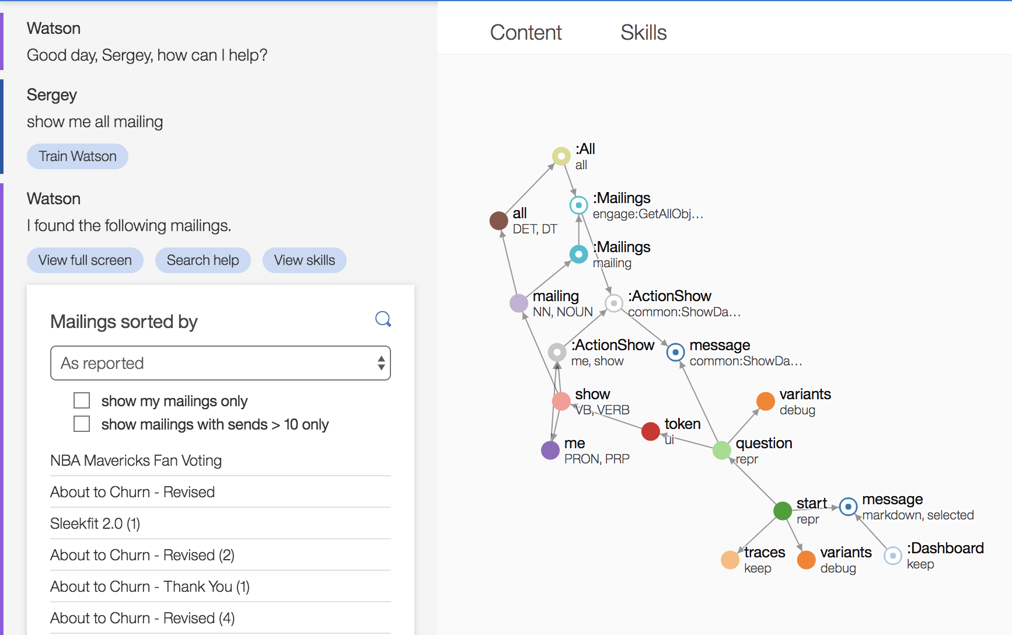Switch to the Skills tab
This screenshot has width=1012, height=635.
tap(643, 32)
